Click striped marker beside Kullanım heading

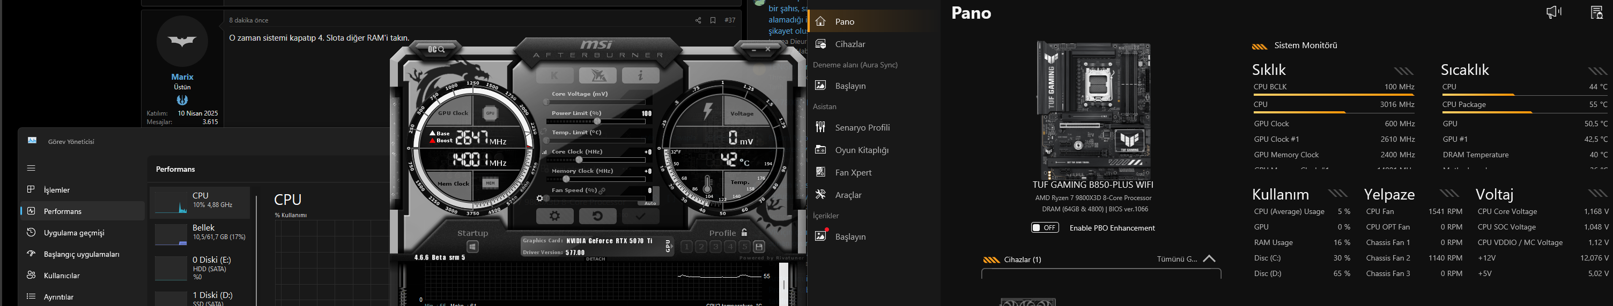point(1338,193)
